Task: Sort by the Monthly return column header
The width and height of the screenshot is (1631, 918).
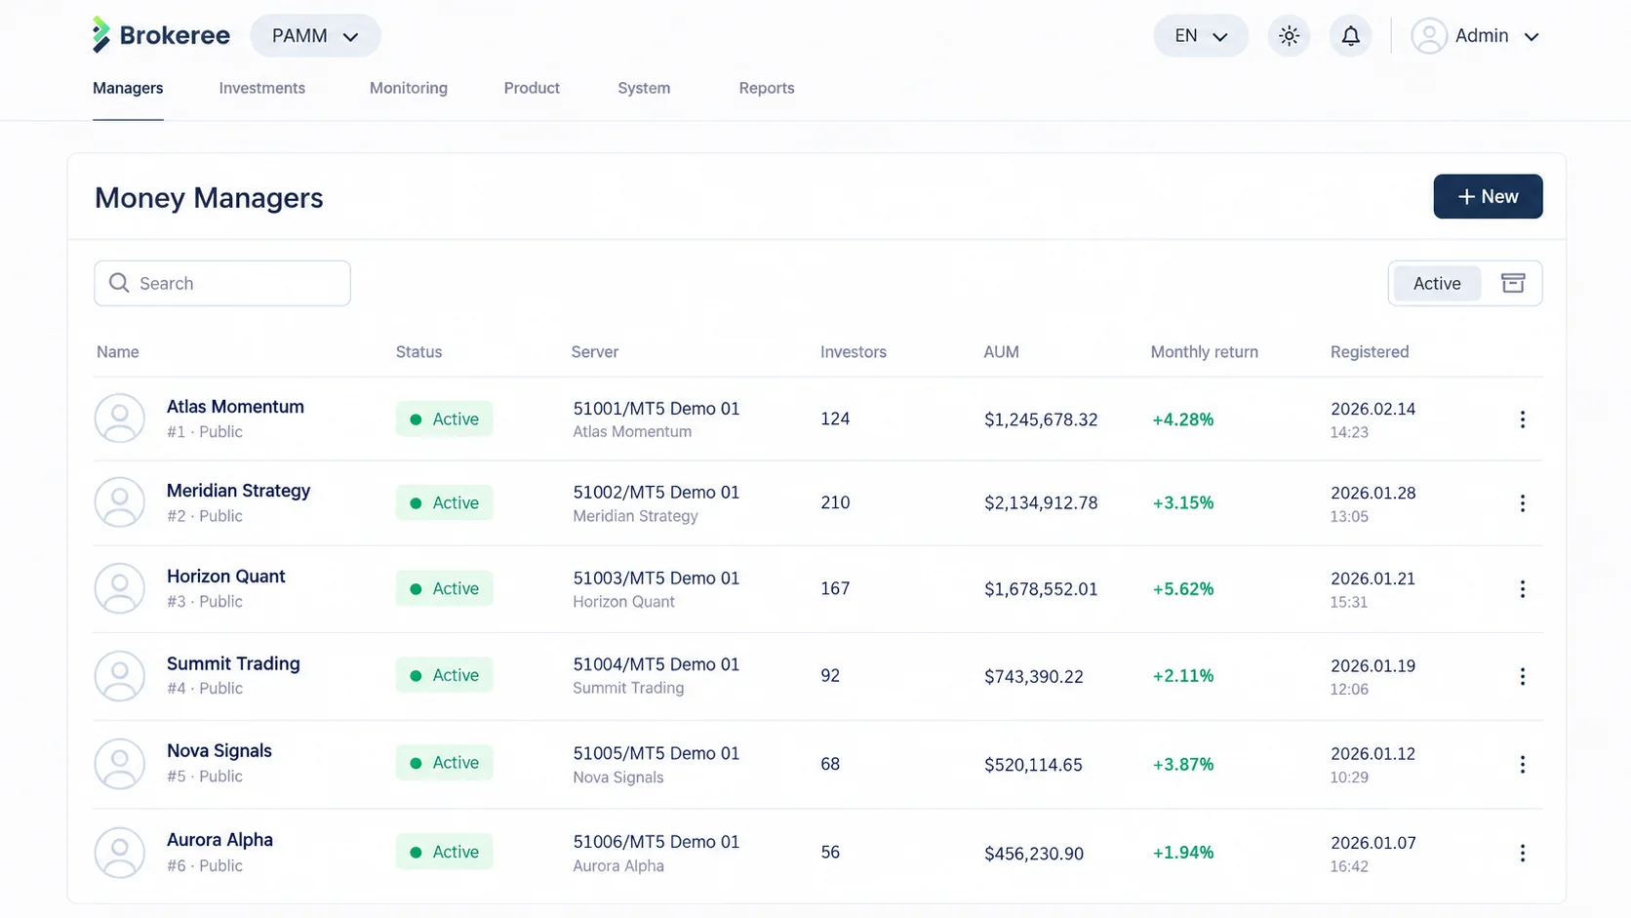Action: pyautogui.click(x=1204, y=352)
